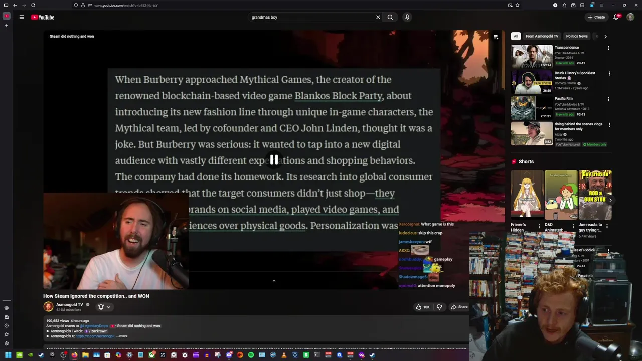Go back in the browser
Image resolution: width=642 pixels, height=361 pixels.
[x=15, y=5]
